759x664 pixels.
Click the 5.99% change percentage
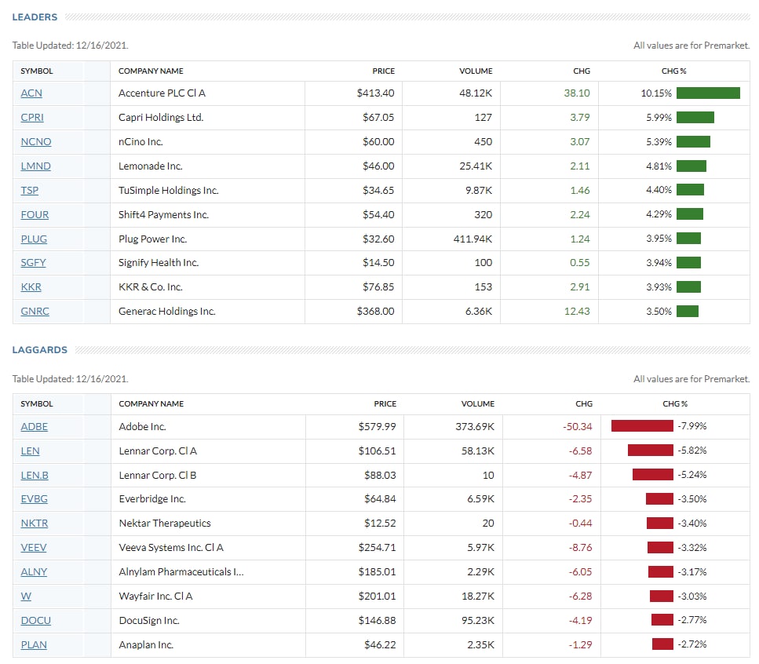(659, 118)
